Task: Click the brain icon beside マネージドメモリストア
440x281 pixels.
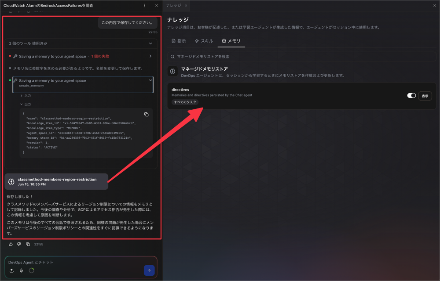Action: click(x=172, y=71)
